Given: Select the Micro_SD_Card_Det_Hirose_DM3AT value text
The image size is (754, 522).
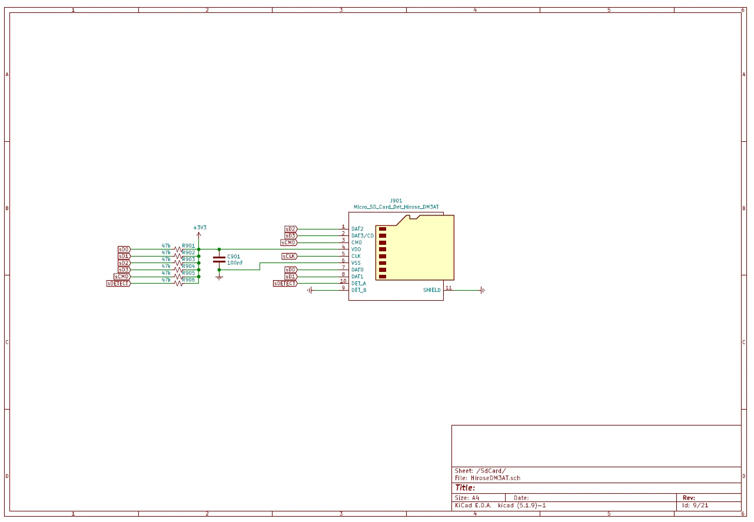Looking at the screenshot, I should [x=396, y=207].
